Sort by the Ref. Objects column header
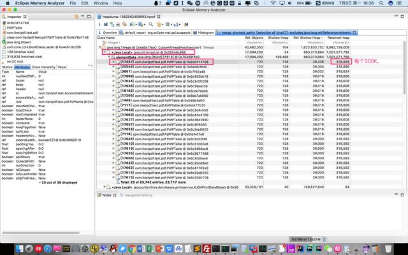This screenshot has width=408, height=255. (x=254, y=38)
